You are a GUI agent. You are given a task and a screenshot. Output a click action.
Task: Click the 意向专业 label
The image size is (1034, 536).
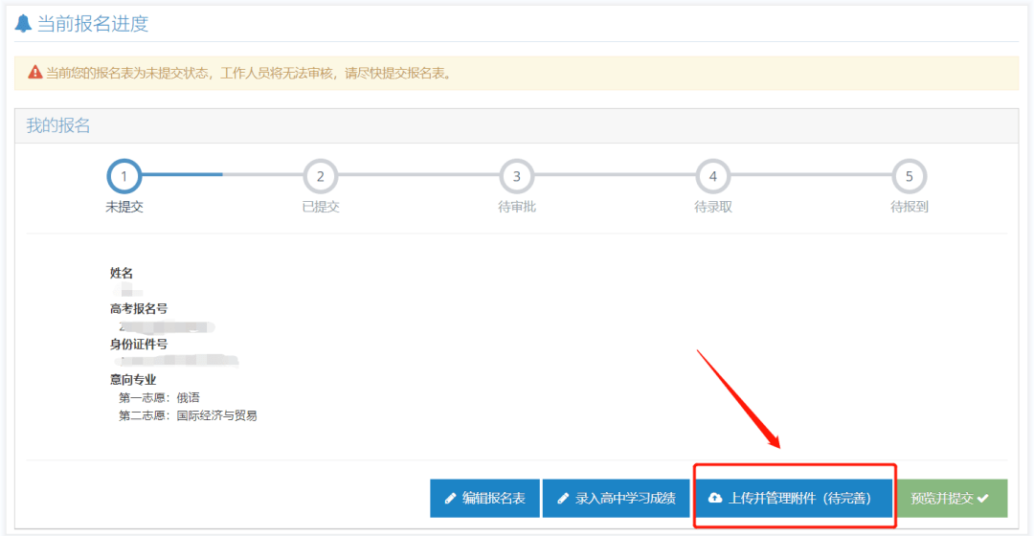point(133,380)
